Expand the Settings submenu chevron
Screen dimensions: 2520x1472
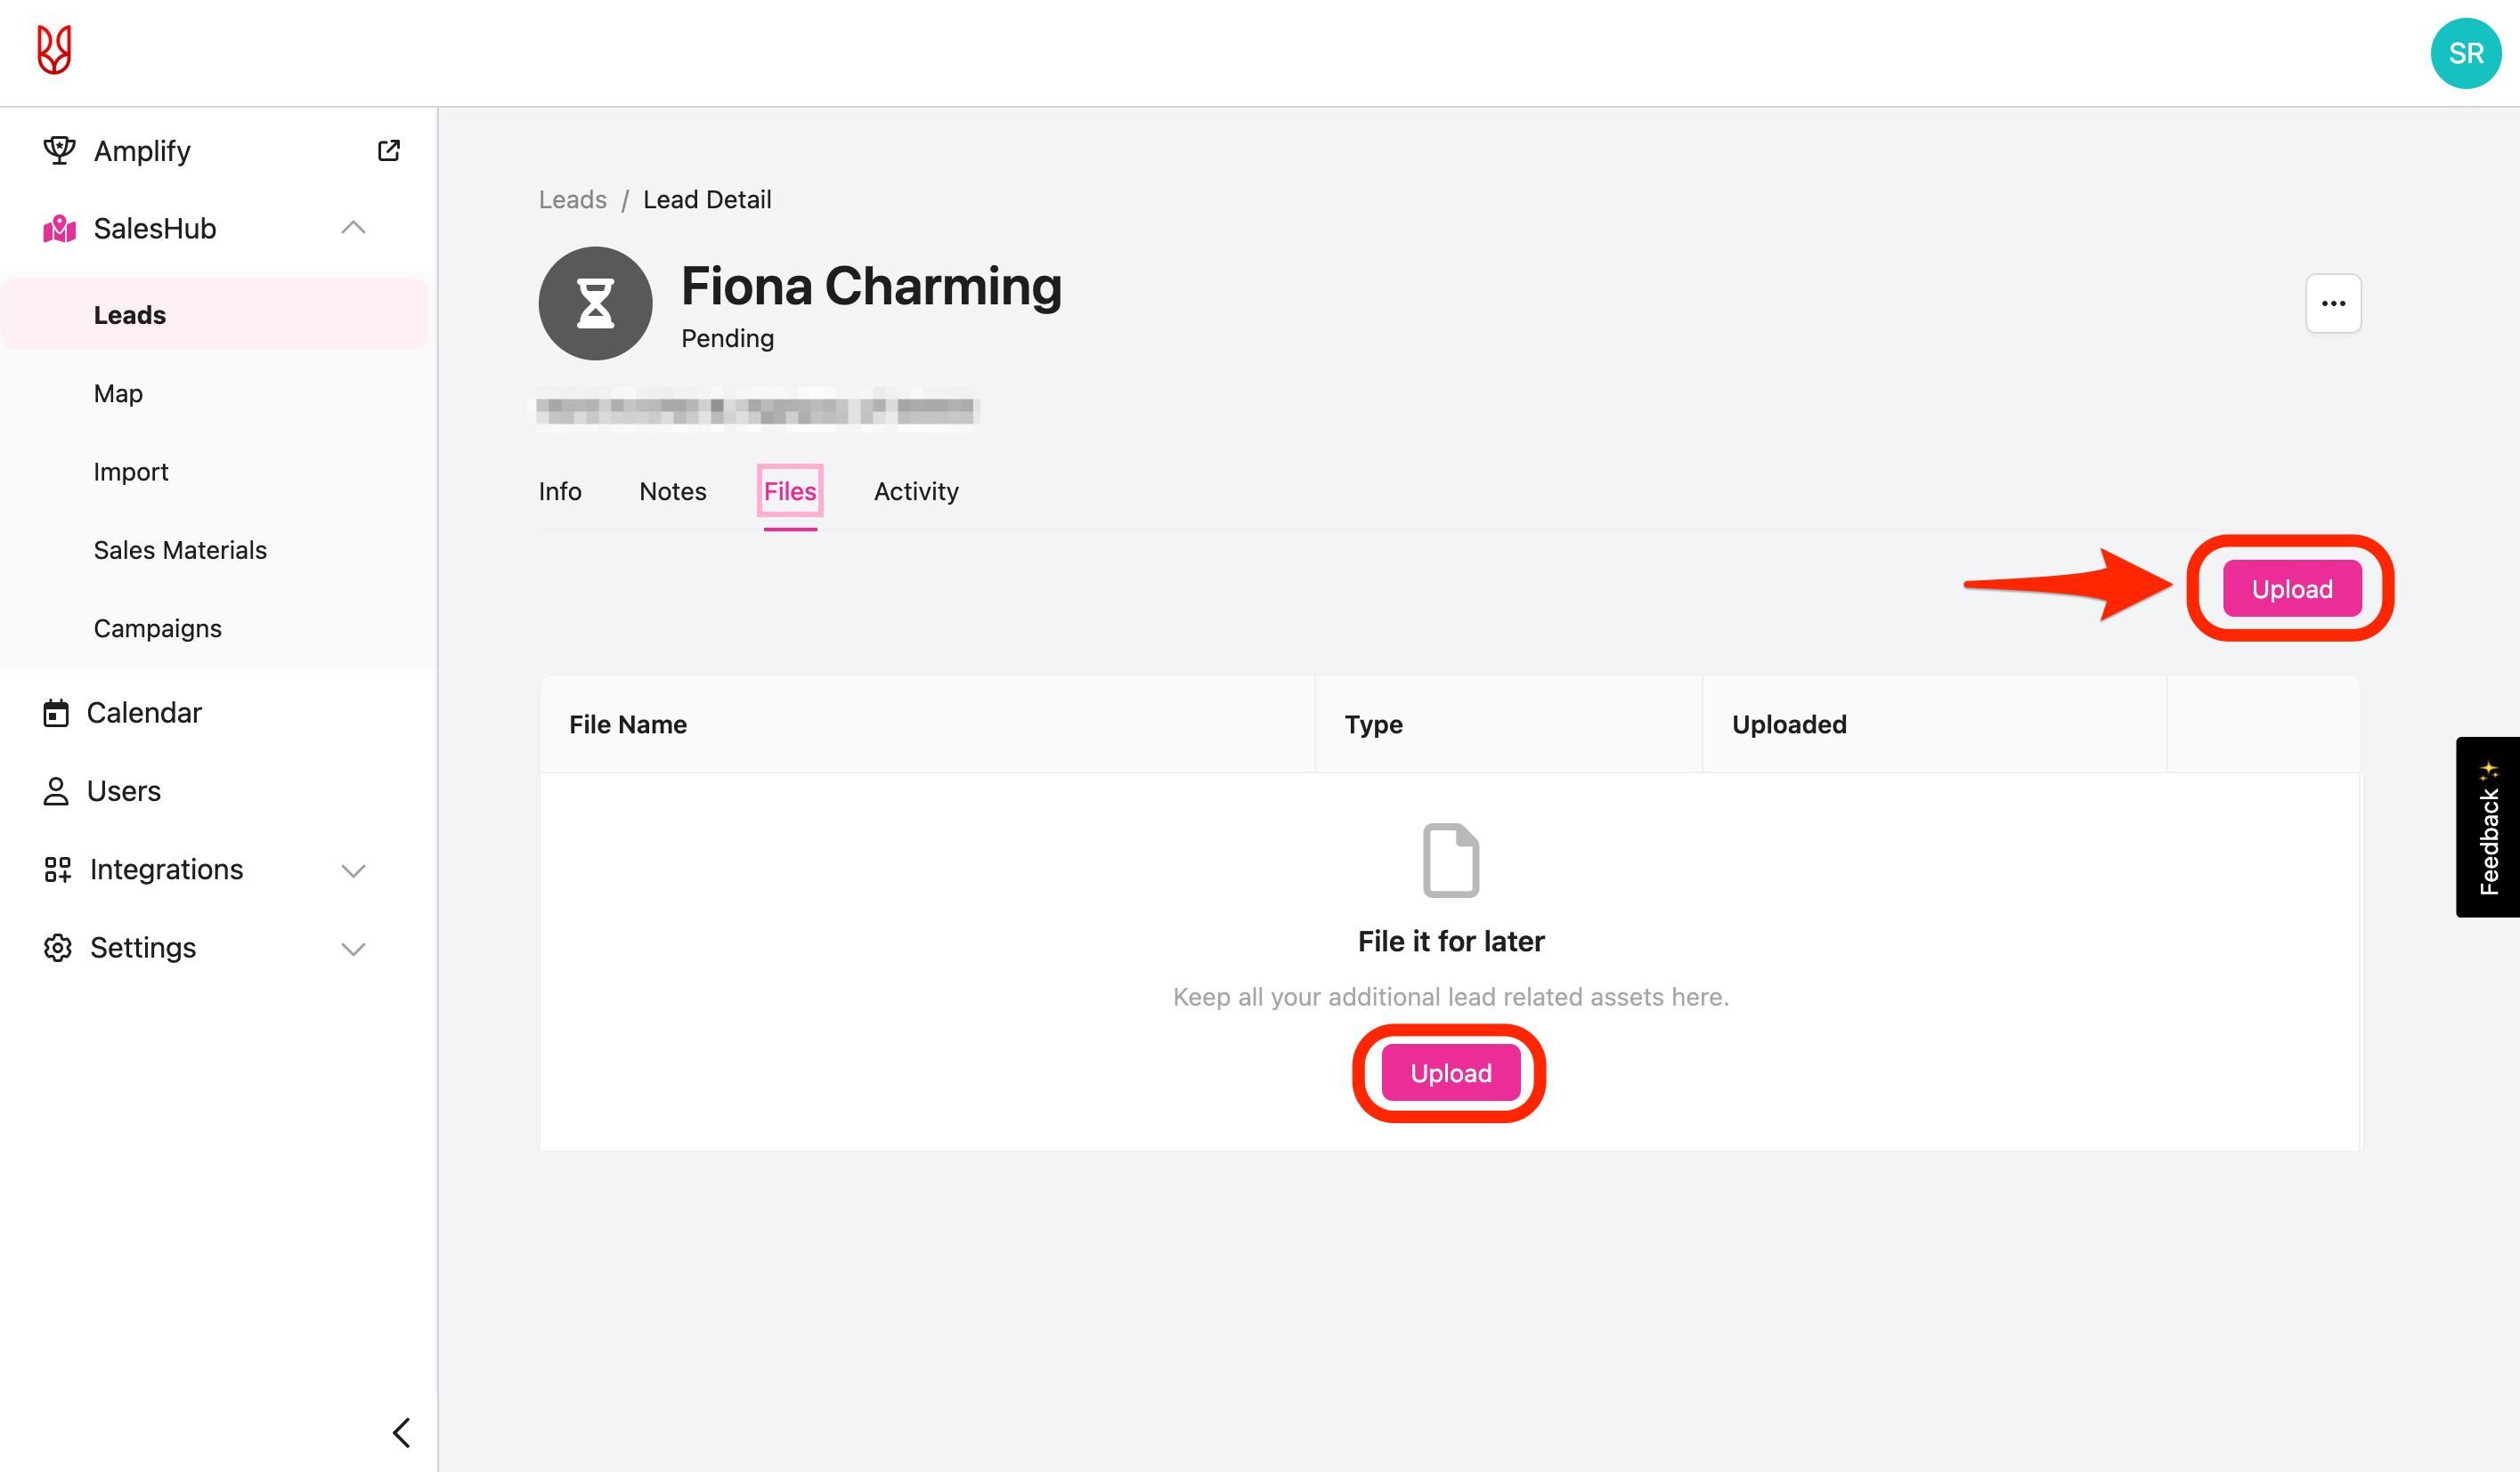(353, 949)
